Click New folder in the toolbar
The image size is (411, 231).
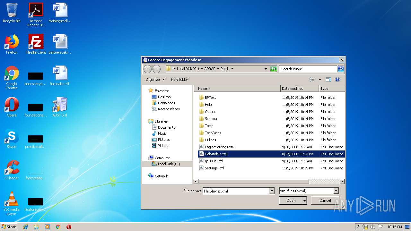point(179,80)
